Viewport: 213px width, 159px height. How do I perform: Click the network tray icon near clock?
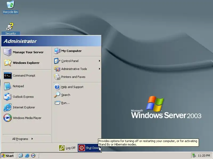point(194,156)
